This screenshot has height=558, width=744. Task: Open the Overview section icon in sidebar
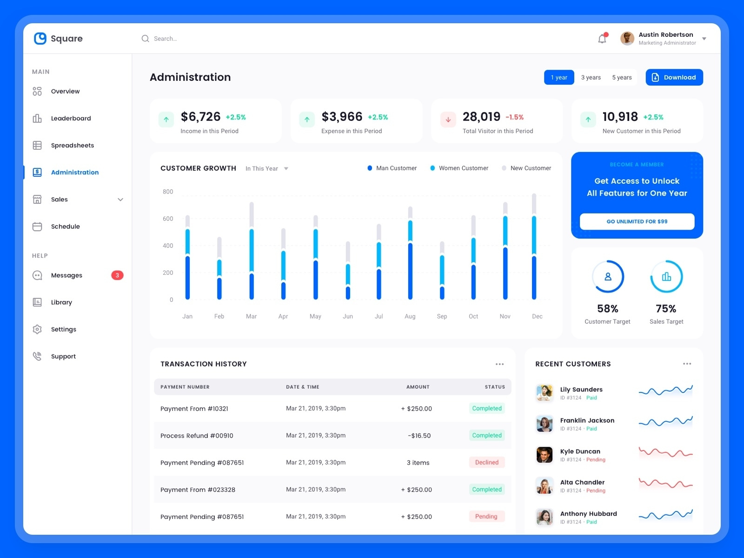(37, 91)
